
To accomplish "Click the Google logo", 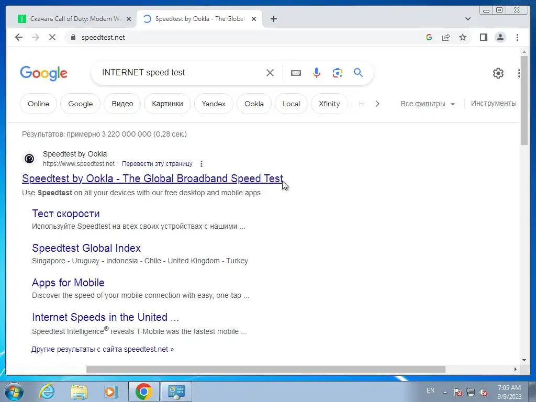I will click(x=43, y=73).
